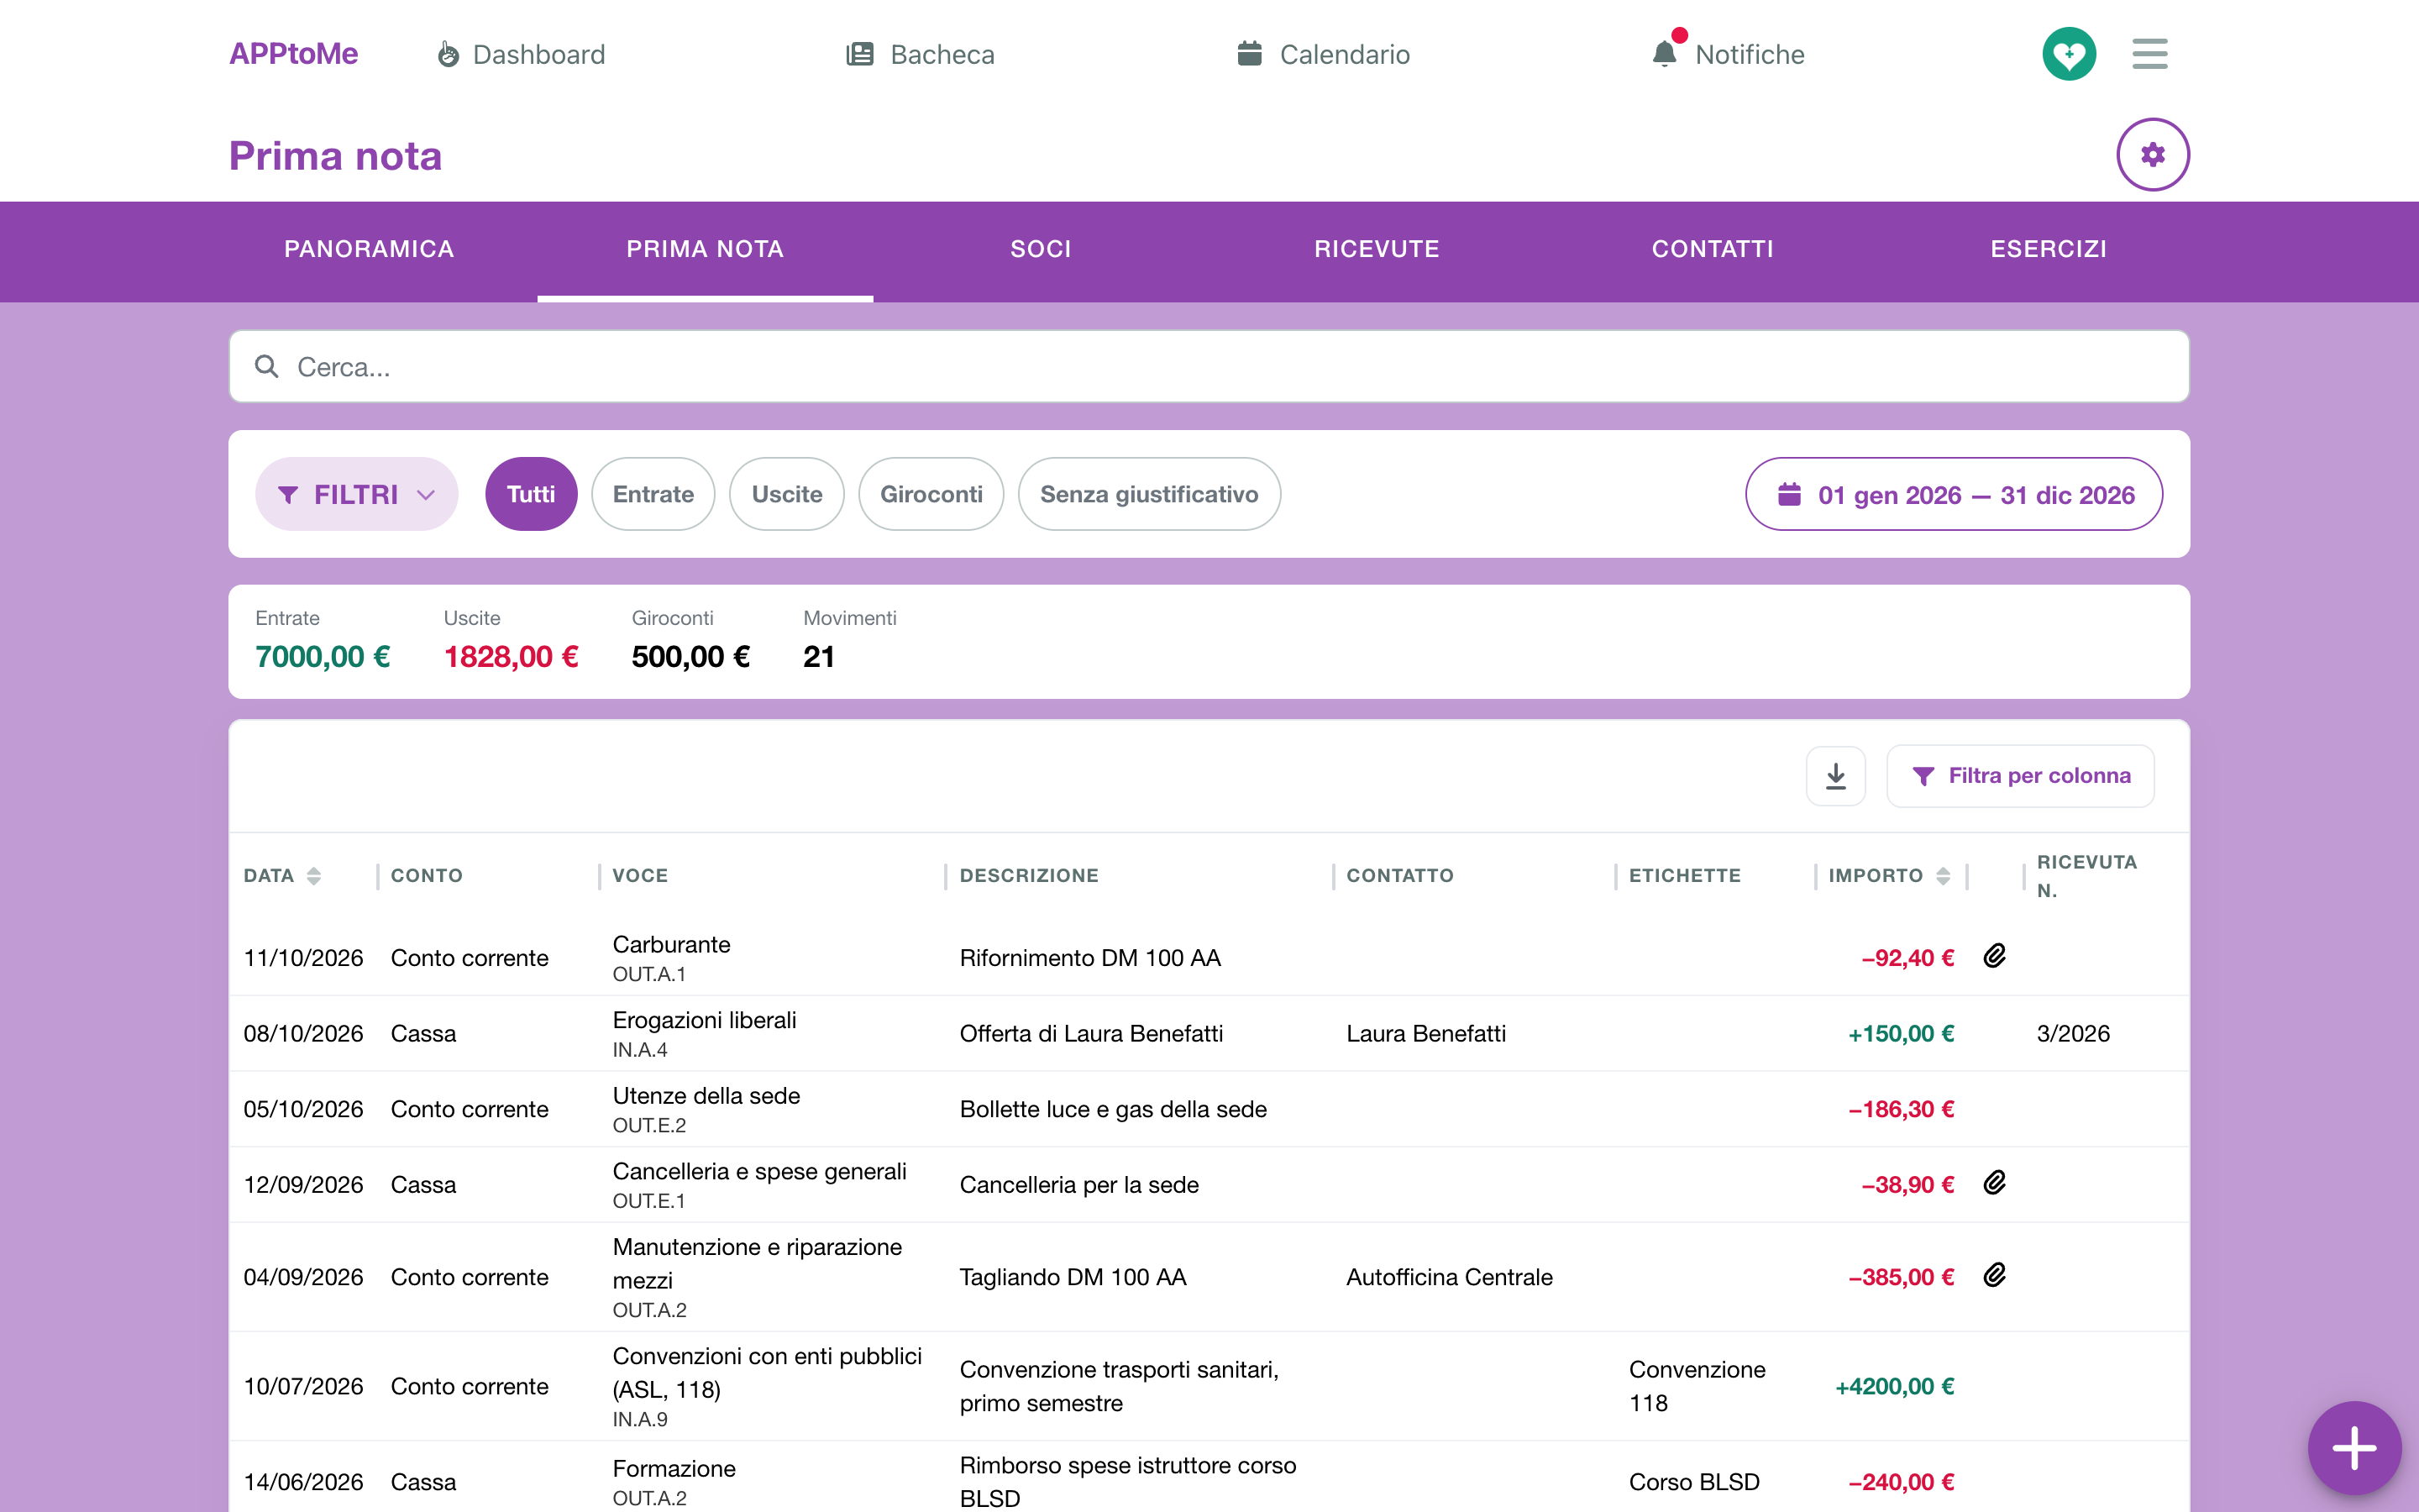This screenshot has height=1512, width=2419.
Task: Click the Filtra per colonna button
Action: point(2020,776)
